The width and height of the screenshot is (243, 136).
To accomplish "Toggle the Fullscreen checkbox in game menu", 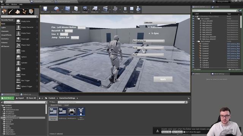I will point(149,27).
